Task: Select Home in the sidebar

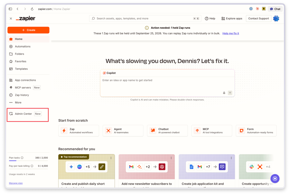Action: [x=28, y=39]
